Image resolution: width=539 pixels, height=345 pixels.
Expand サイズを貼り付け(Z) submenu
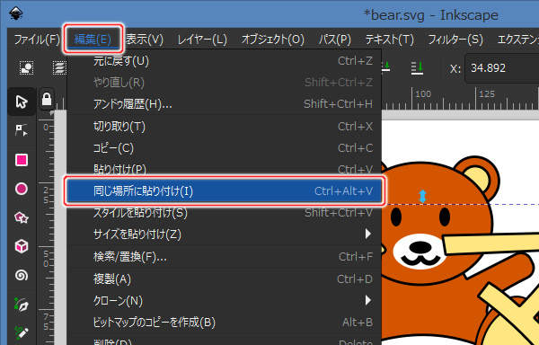[x=224, y=234]
